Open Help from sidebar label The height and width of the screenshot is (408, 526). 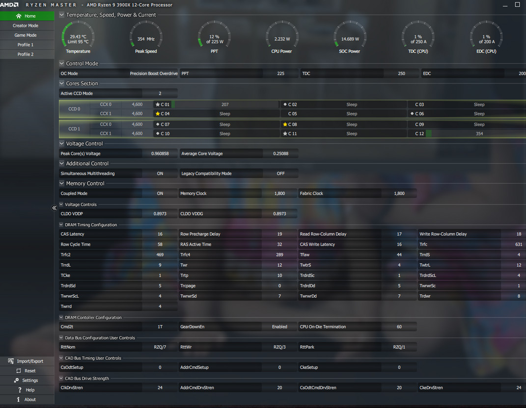pos(30,390)
